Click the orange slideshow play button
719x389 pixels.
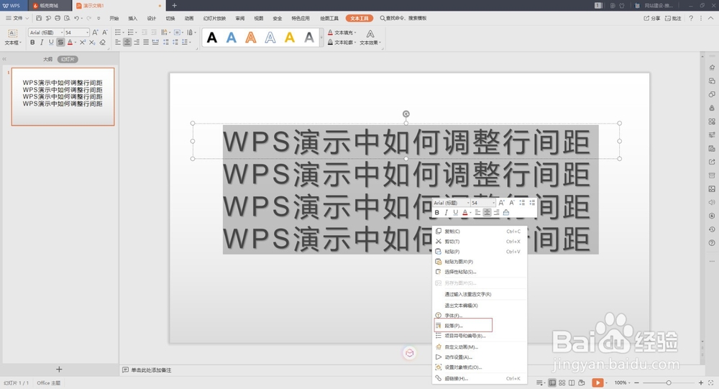tap(597, 383)
